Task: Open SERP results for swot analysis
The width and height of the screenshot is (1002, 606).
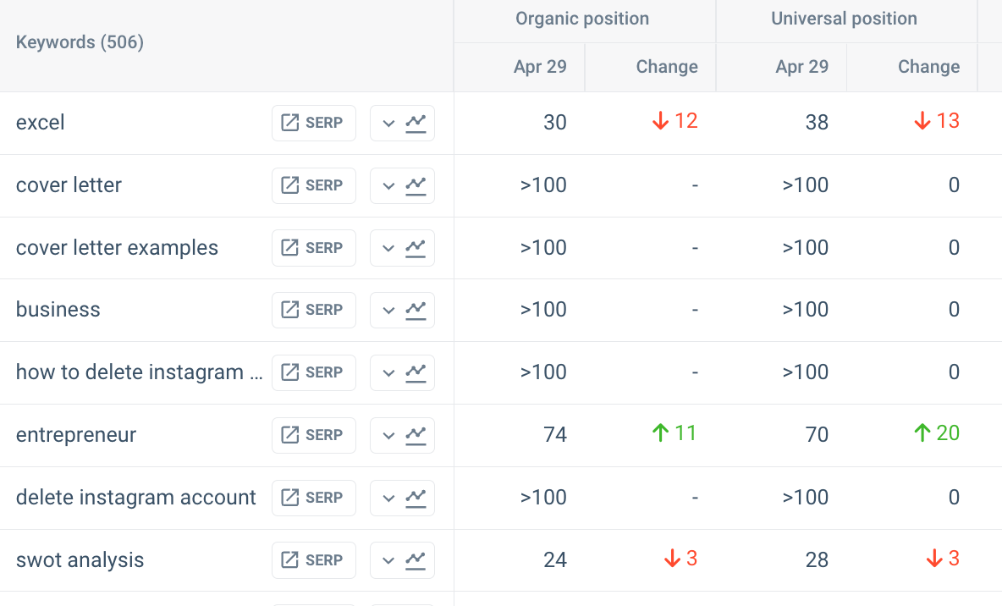Action: click(313, 560)
